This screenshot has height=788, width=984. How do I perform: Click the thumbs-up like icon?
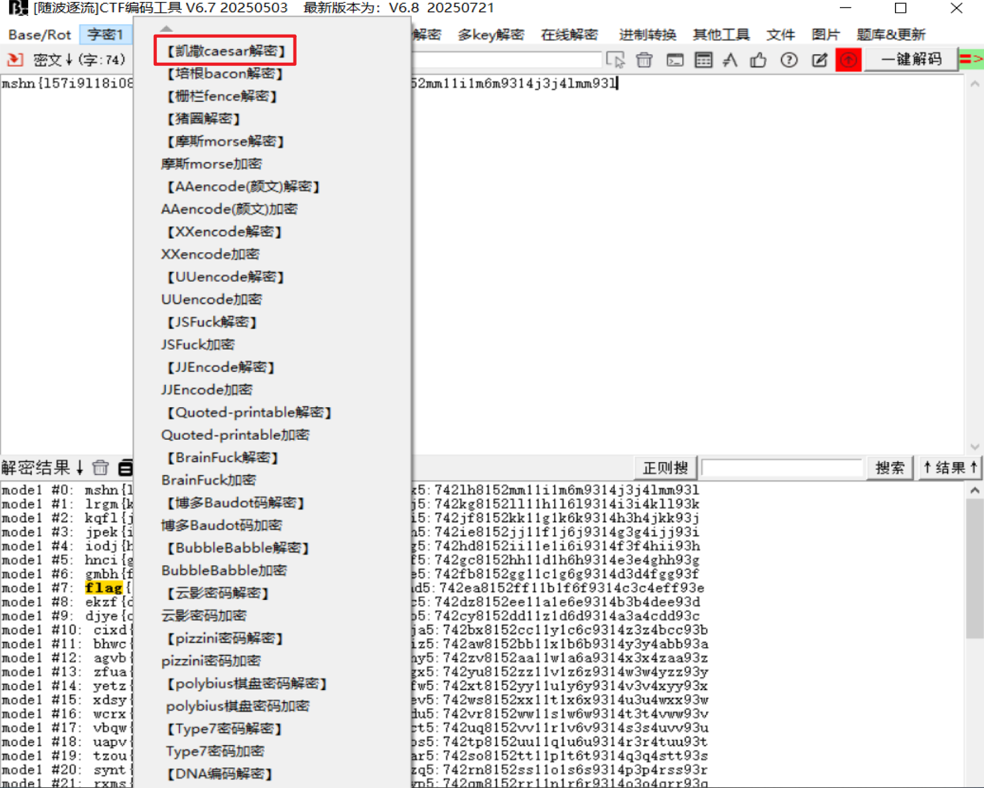click(x=758, y=60)
